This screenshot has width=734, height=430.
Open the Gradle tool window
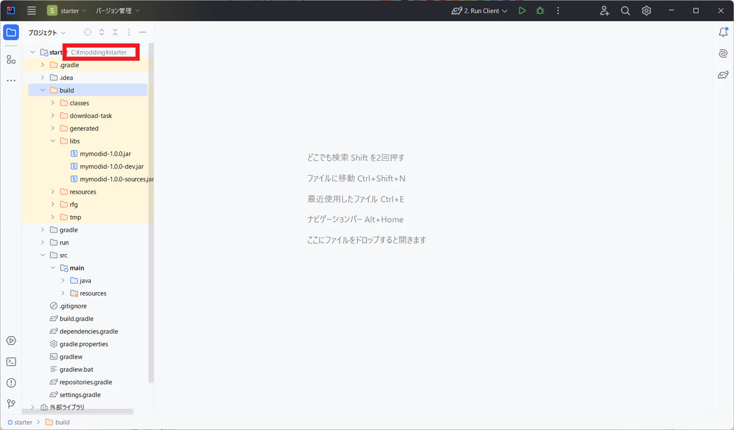[x=723, y=75]
